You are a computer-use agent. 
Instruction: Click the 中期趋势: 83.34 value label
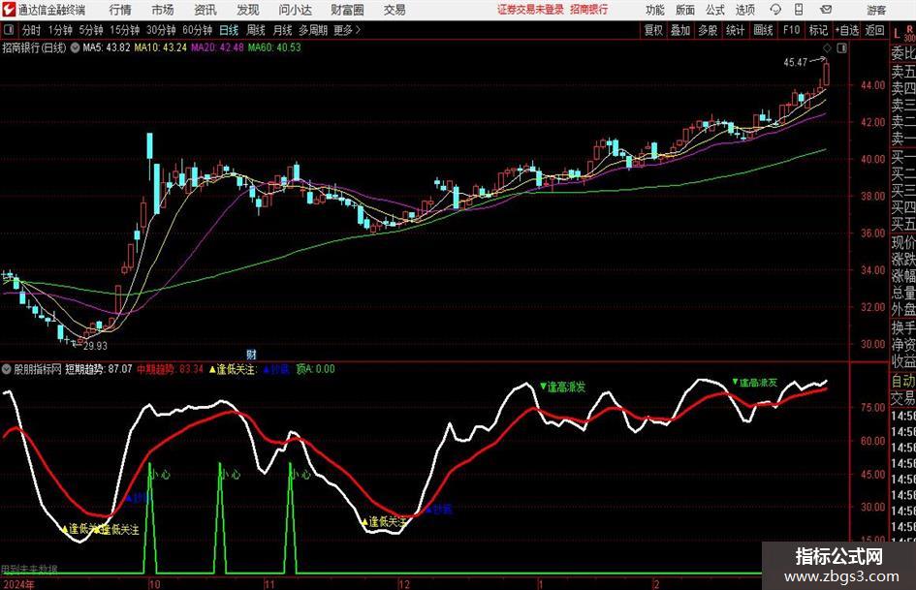pyautogui.click(x=170, y=369)
